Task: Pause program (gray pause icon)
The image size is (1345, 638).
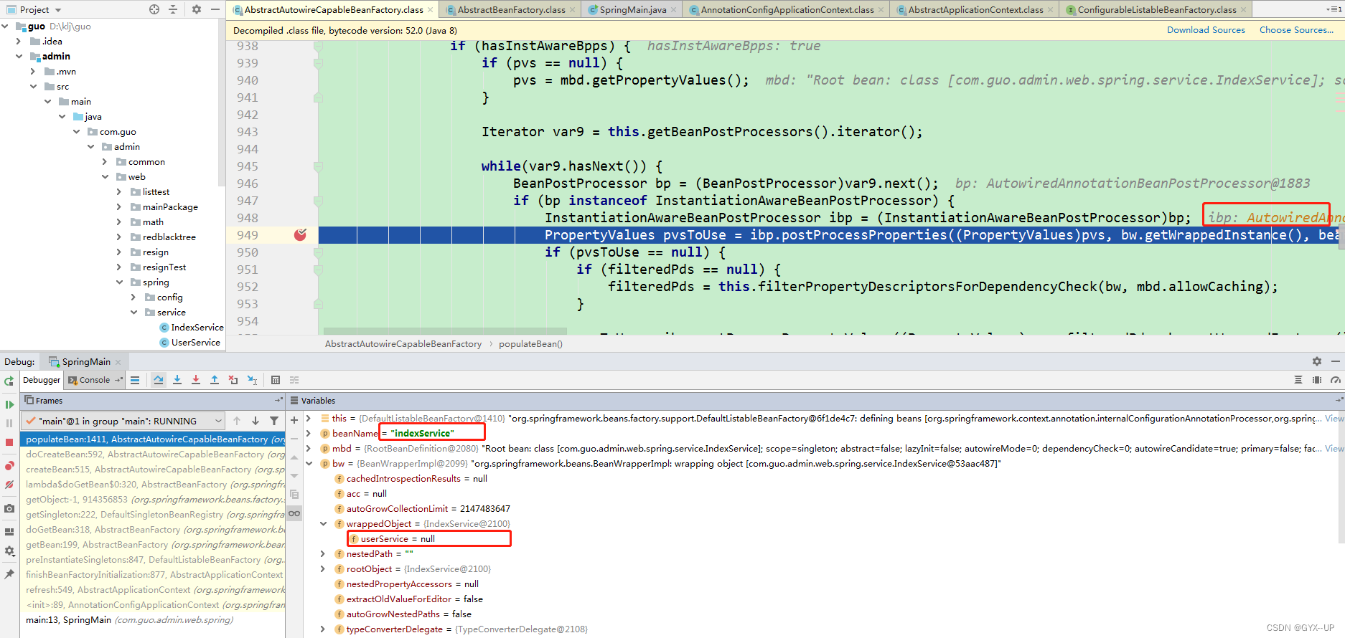Action: (9, 423)
